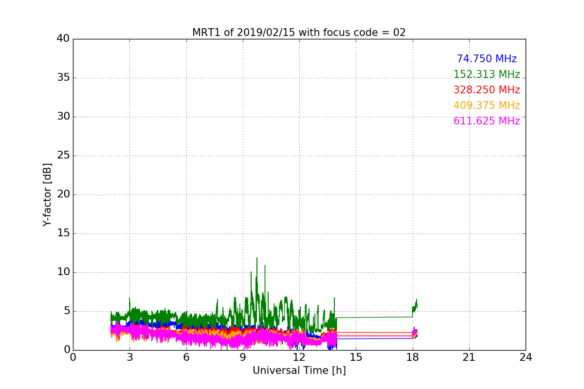Select the green 152.313 MHz legend label

pos(487,74)
